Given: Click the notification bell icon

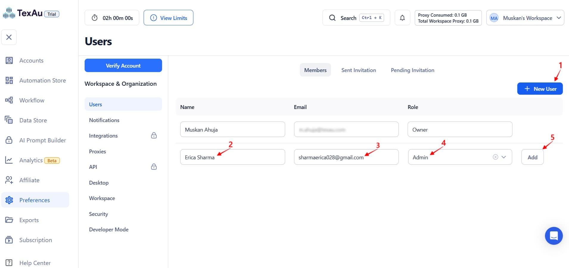Looking at the screenshot, I should [x=402, y=18].
